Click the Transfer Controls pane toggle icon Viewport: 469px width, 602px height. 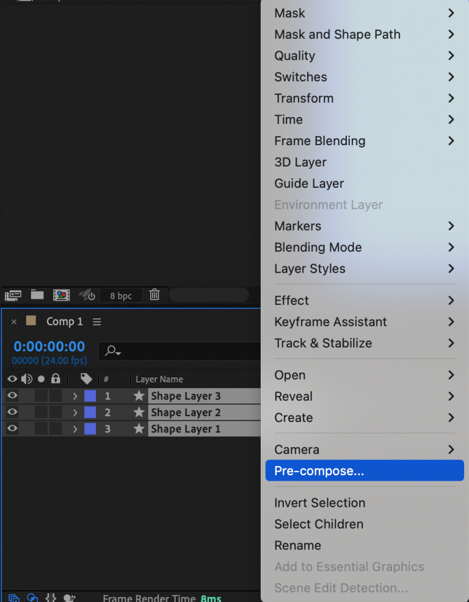(x=33, y=598)
